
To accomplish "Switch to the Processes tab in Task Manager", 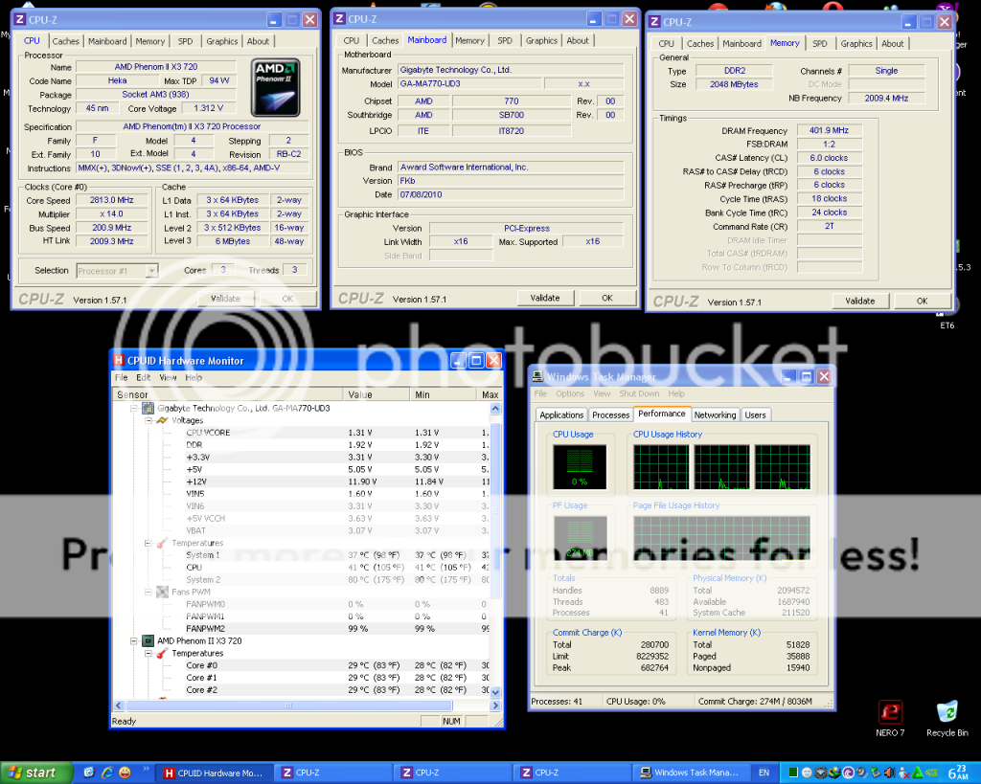I will click(610, 415).
